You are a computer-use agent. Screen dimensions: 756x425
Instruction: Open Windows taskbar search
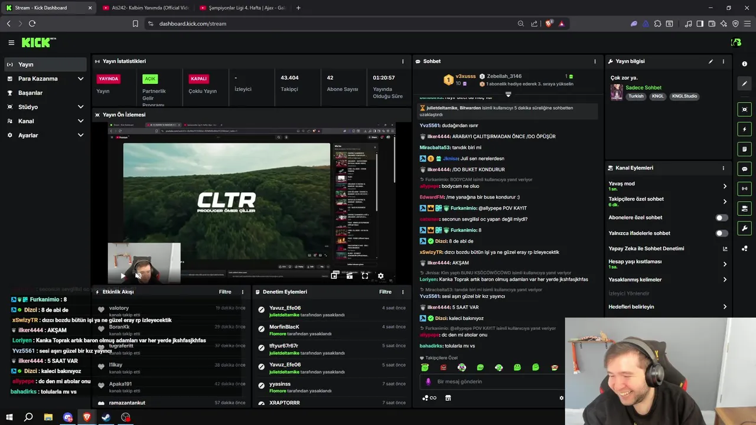point(28,417)
